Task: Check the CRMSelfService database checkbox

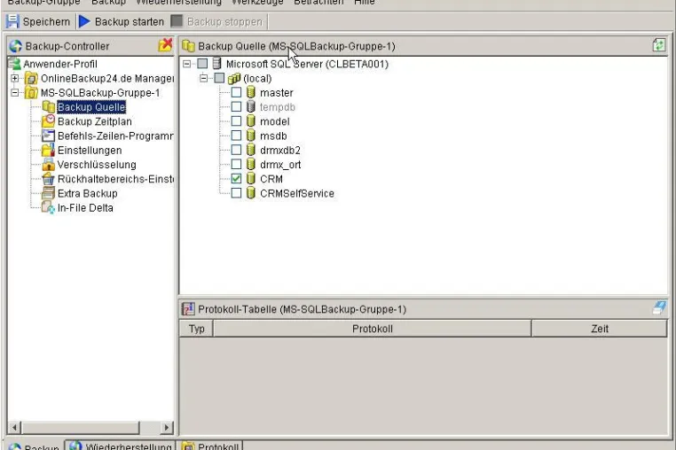Action: 236,192
